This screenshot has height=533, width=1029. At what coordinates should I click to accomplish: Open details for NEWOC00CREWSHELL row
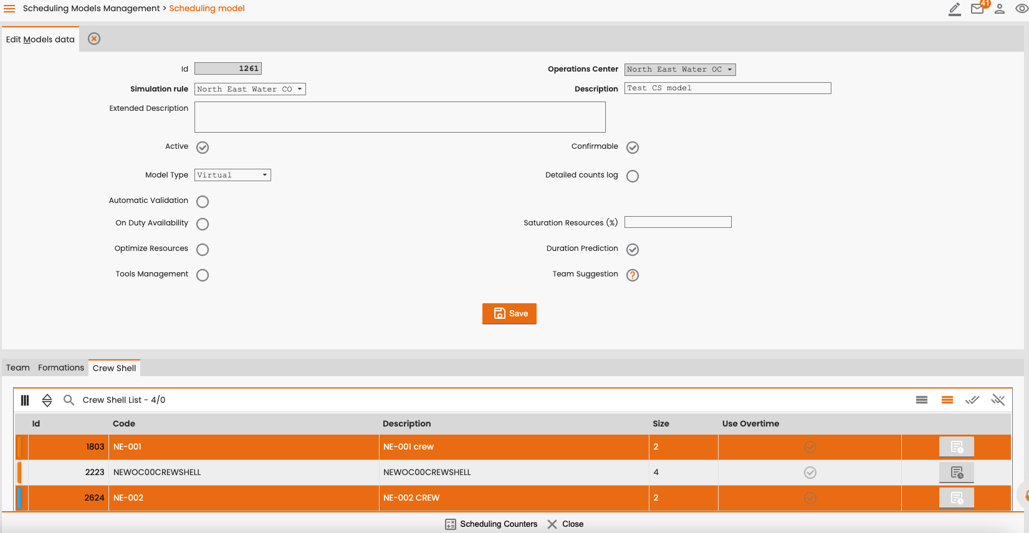(957, 473)
